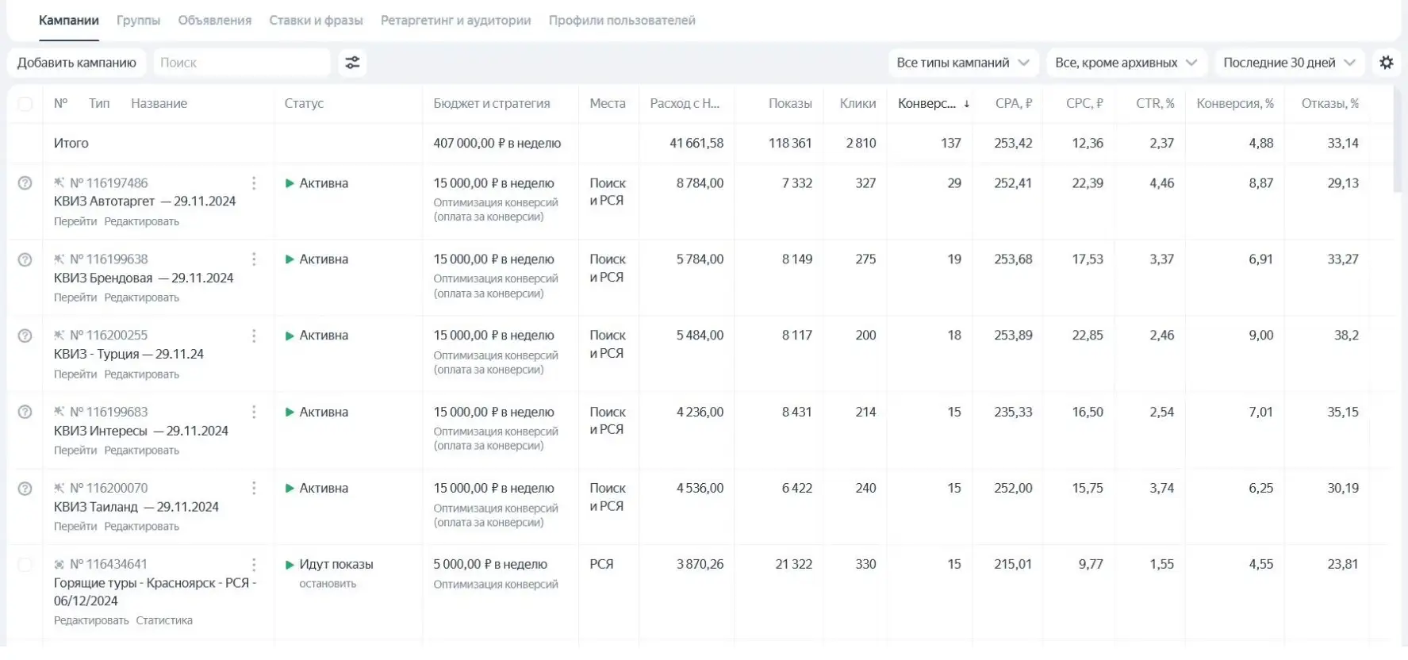Click campaign type icon for № 116199683
The width and height of the screenshot is (1408, 660).
point(59,411)
